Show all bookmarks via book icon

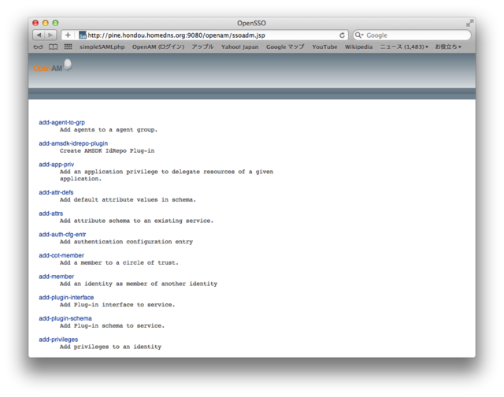tap(53, 47)
